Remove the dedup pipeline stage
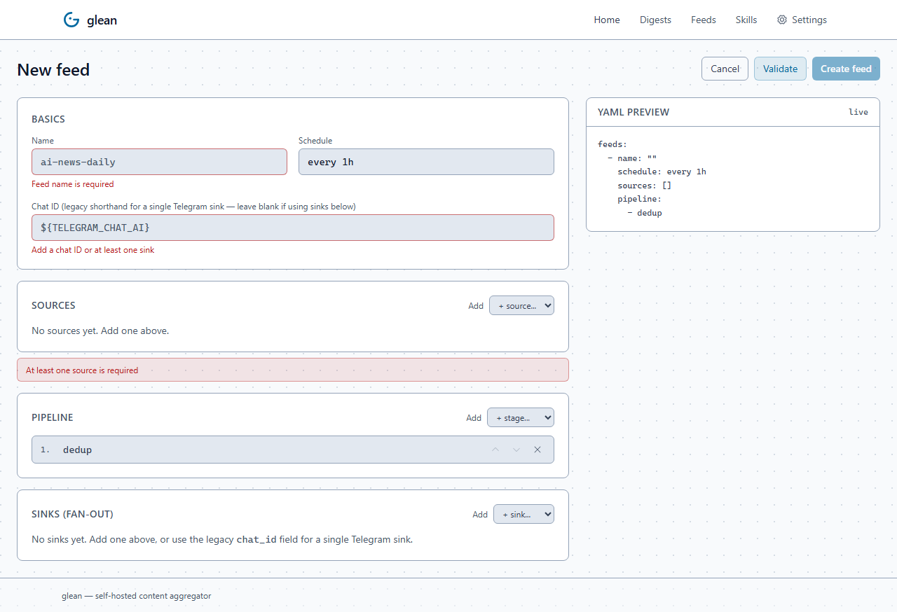Viewport: 897px width, 612px height. 537,450
